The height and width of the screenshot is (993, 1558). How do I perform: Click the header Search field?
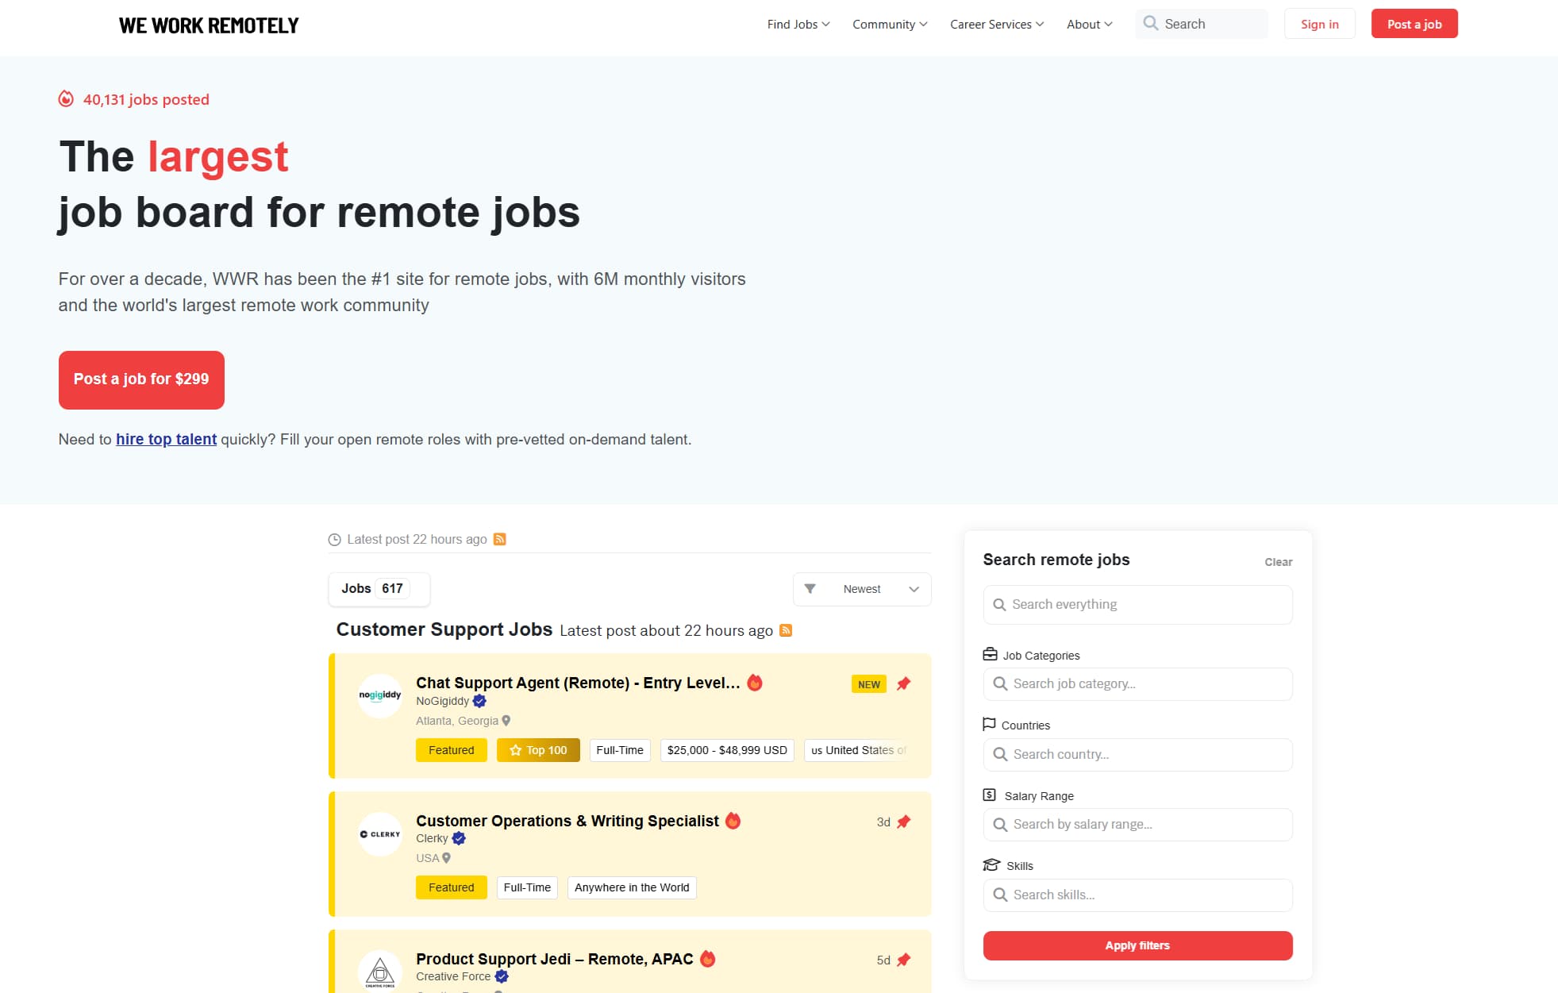pyautogui.click(x=1201, y=24)
